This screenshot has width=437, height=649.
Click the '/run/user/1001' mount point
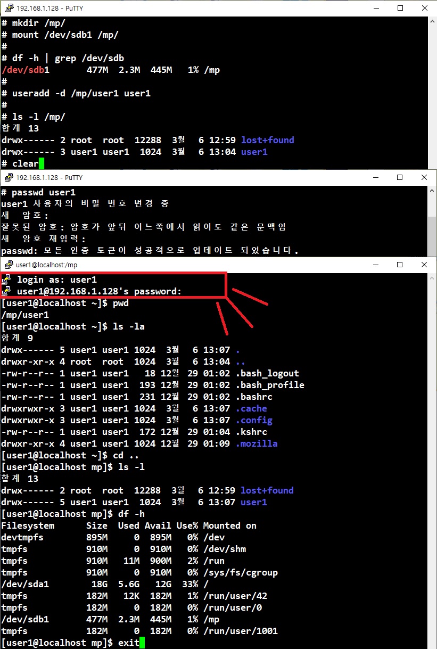241,631
